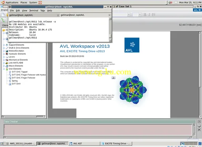Click the new document icon in AVL toolbar
Screen dimensions: 202x147
click(x=3, y=15)
